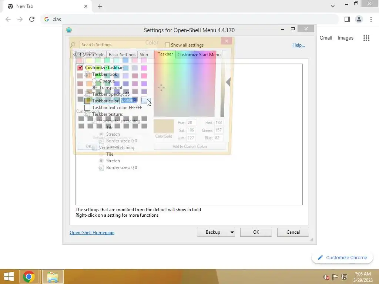Select Taskbar text color: FFFFFF row
This screenshot has height=284, width=379.
pyautogui.click(x=117, y=108)
